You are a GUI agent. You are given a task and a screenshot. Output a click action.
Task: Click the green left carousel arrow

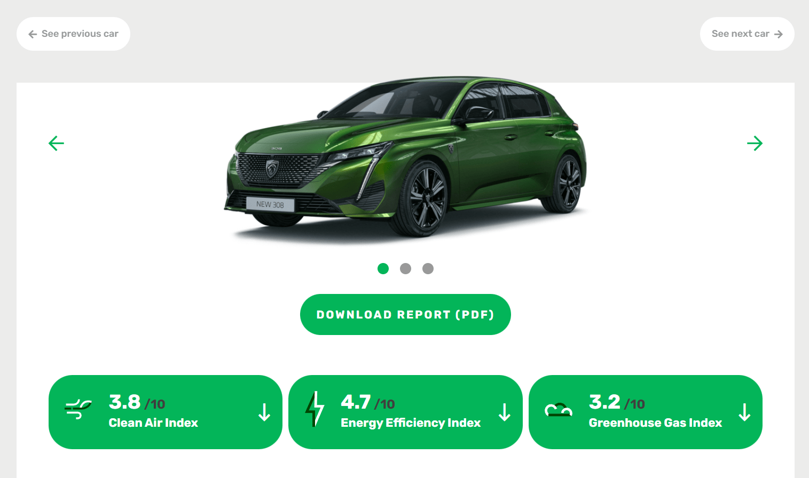tap(56, 143)
